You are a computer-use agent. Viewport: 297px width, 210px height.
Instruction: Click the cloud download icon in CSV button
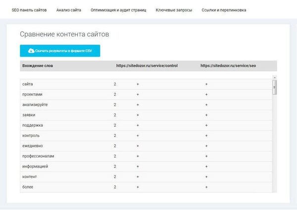pos(31,51)
